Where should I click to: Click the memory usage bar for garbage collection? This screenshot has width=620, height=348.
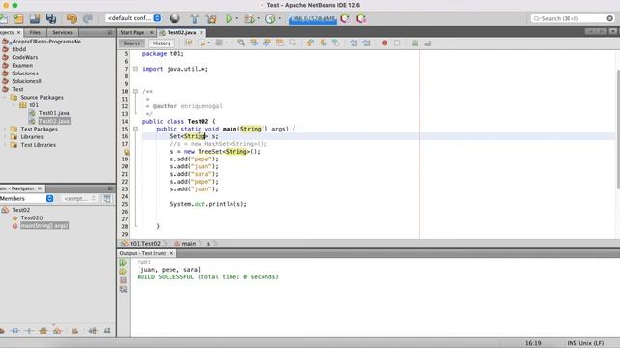[x=313, y=19]
